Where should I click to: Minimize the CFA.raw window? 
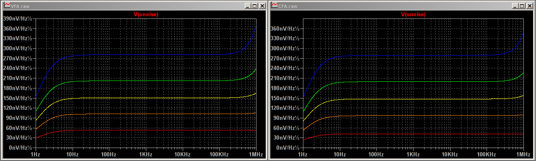tap(515, 6)
